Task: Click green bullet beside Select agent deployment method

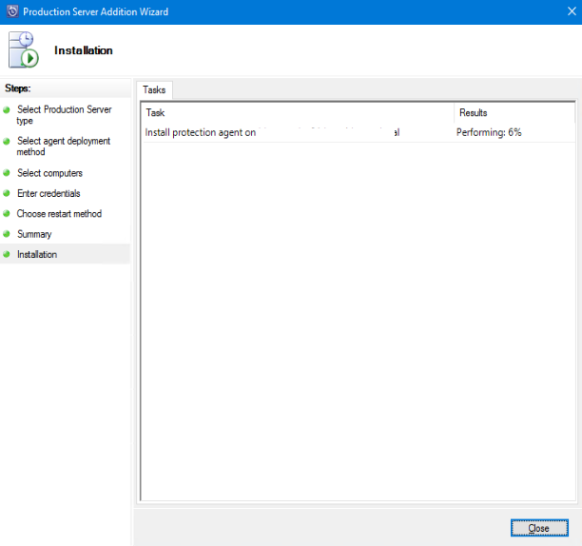Action: [x=7, y=142]
